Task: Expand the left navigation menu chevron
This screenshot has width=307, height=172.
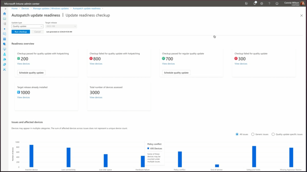Action: [5, 9]
